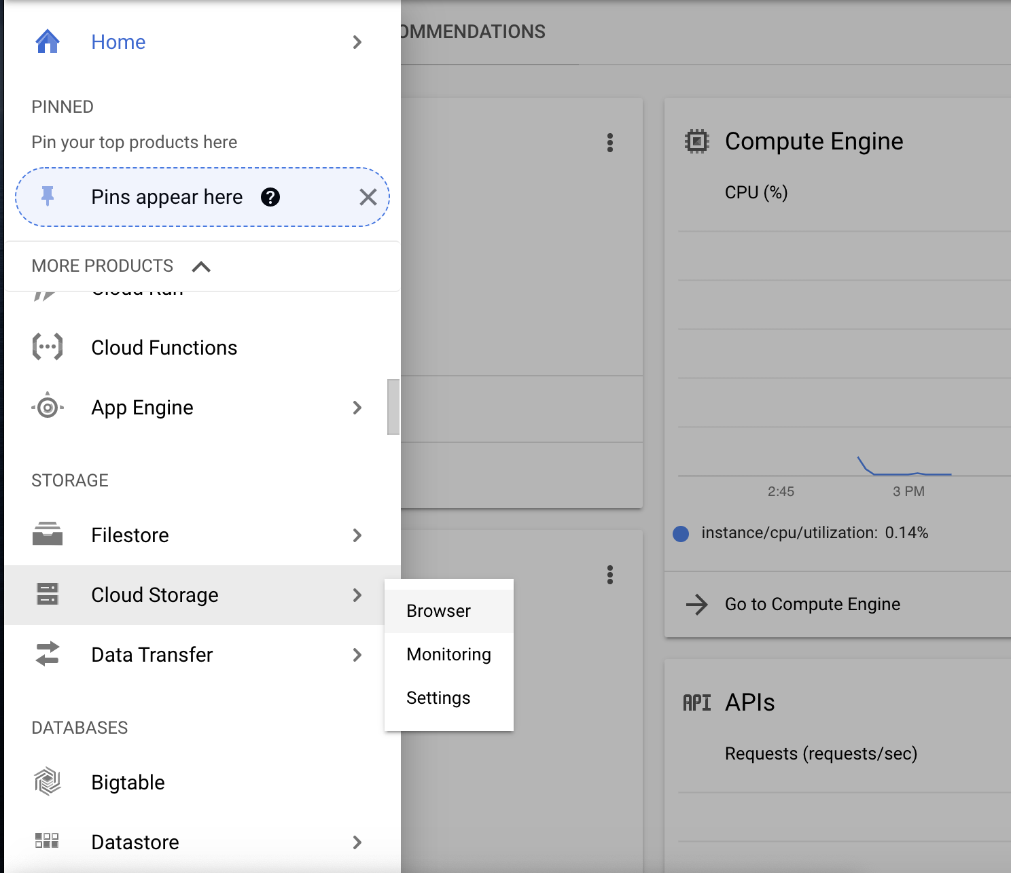Click the Filestore storage icon

coord(47,535)
